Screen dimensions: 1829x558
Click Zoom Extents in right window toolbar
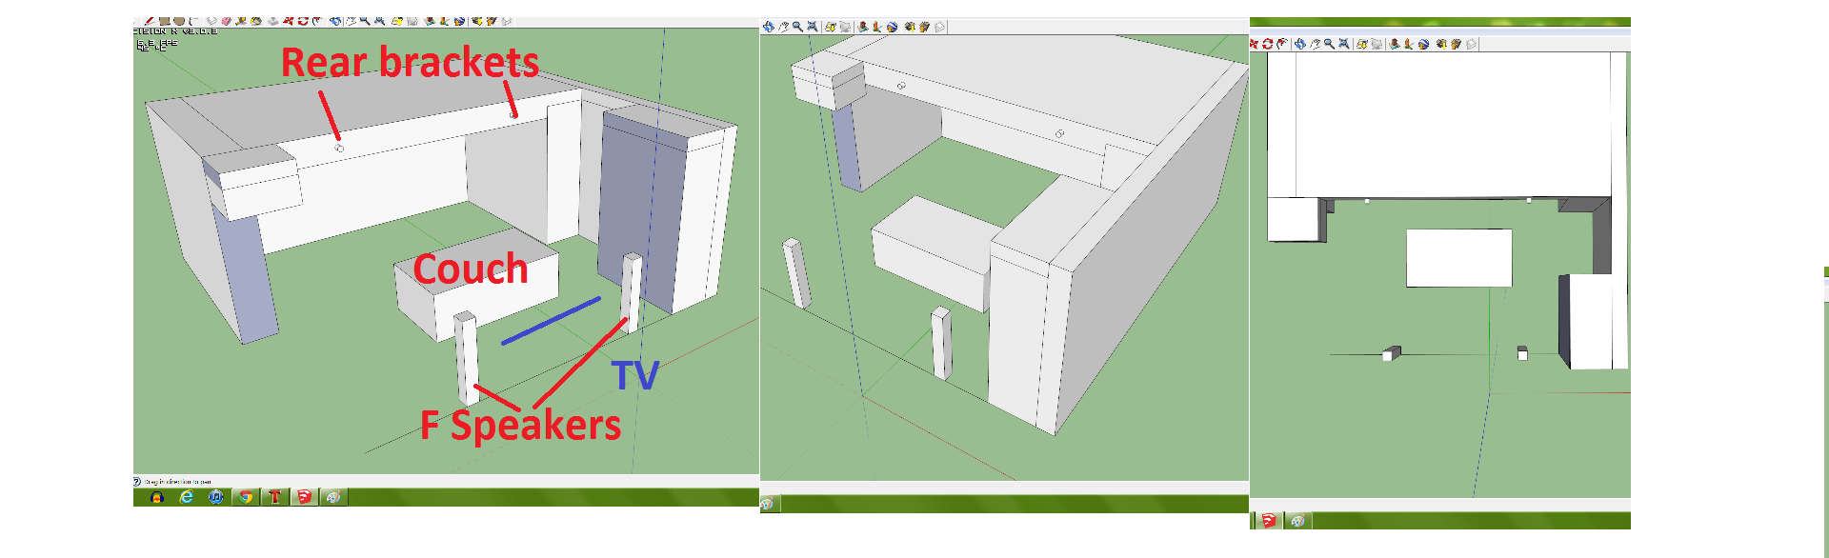point(1344,44)
